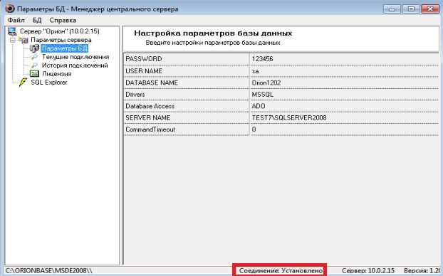Click the SQL Explorer lightning icon
The width and height of the screenshot is (443, 276).
pos(23,83)
